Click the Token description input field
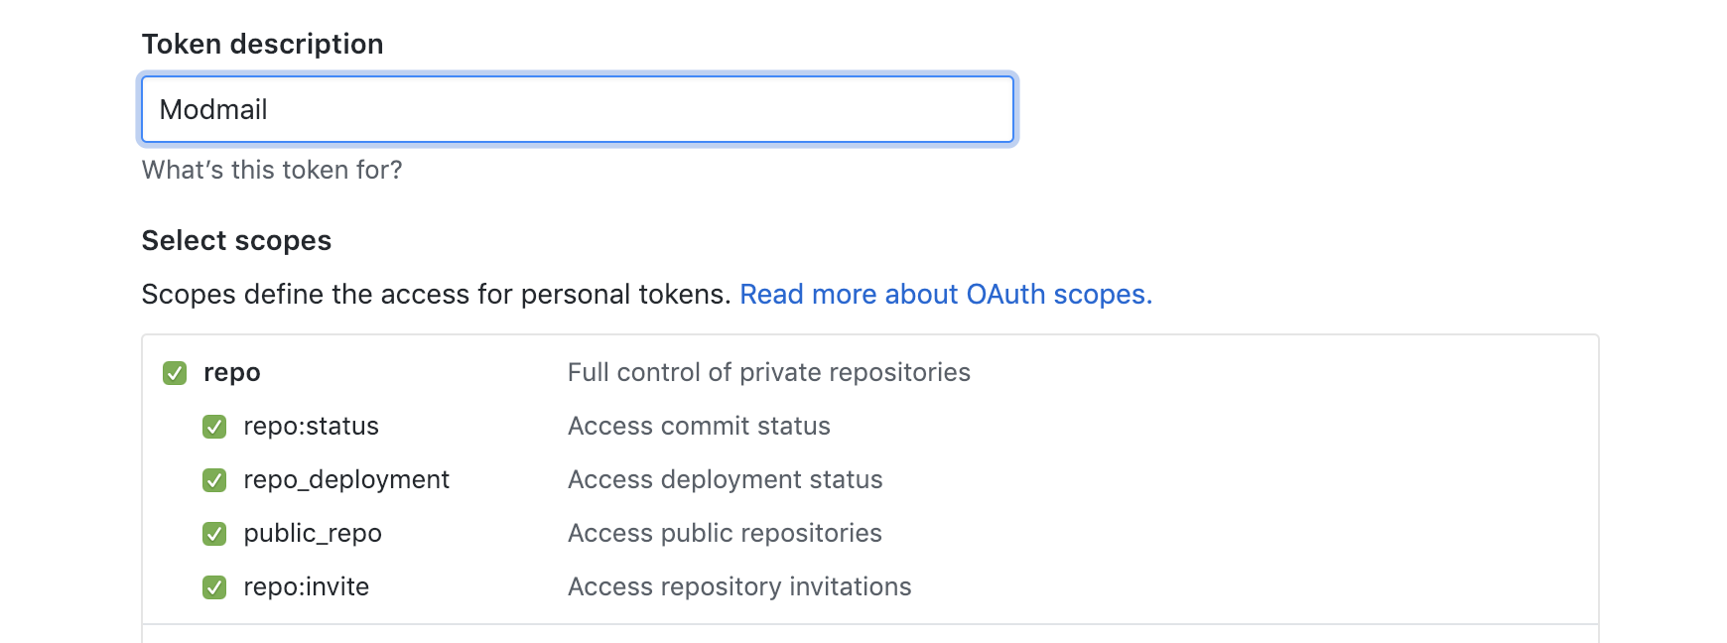The width and height of the screenshot is (1727, 643). [577, 109]
